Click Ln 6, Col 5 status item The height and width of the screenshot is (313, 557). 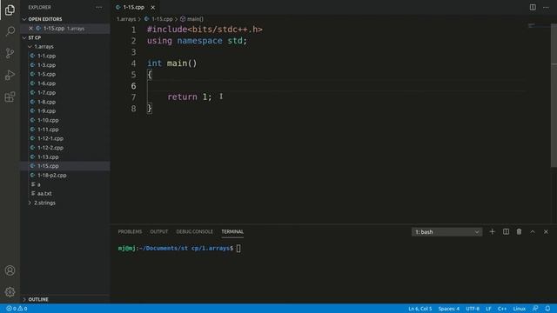[419, 309]
